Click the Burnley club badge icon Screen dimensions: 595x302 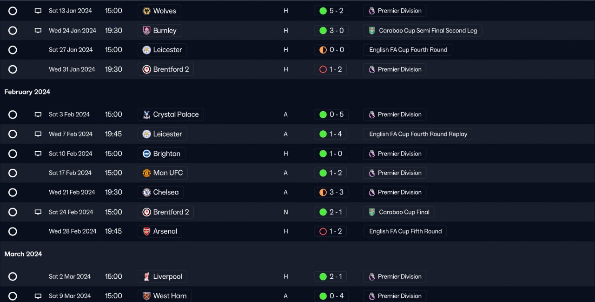[146, 31]
